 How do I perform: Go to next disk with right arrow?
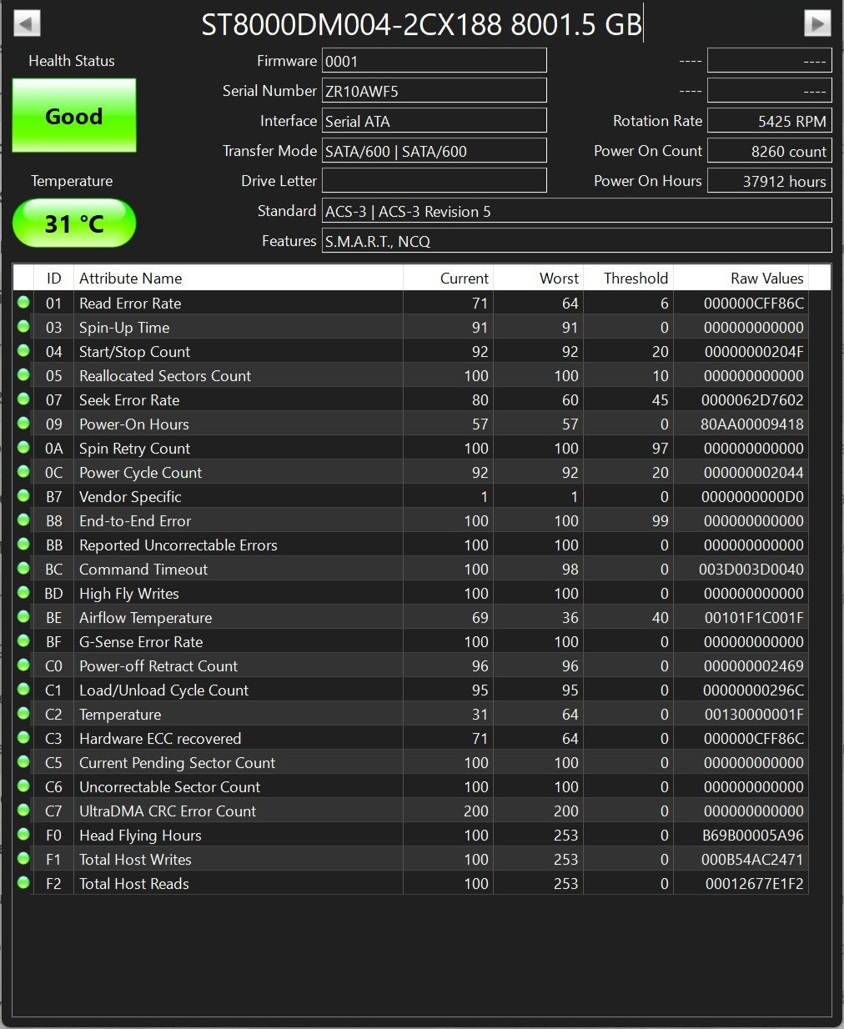[817, 23]
